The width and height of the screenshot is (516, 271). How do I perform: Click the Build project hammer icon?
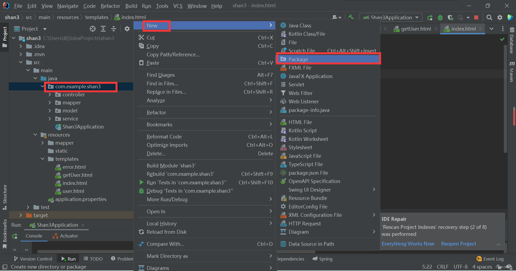tap(351, 17)
